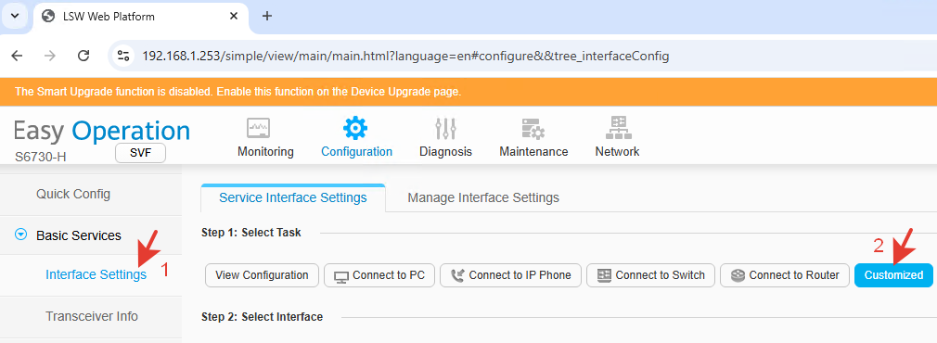This screenshot has height=343, width=937.
Task: Collapse the Basic Services section arrow
Action: point(21,235)
